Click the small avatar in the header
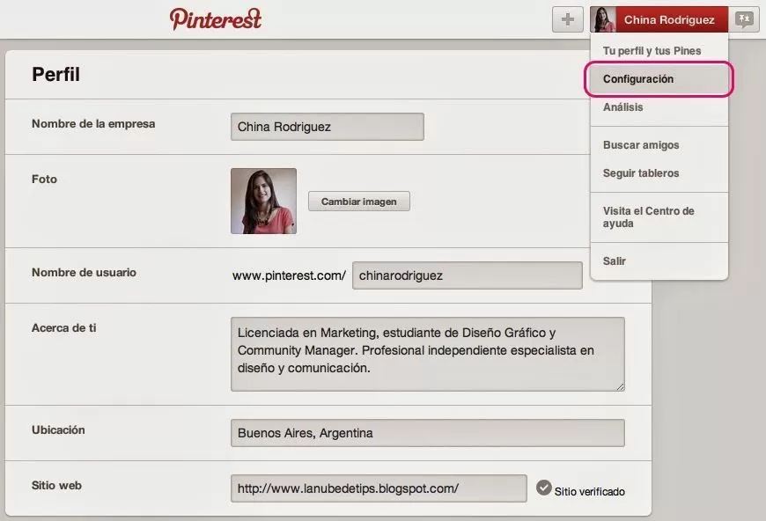The image size is (766, 521). (603, 19)
